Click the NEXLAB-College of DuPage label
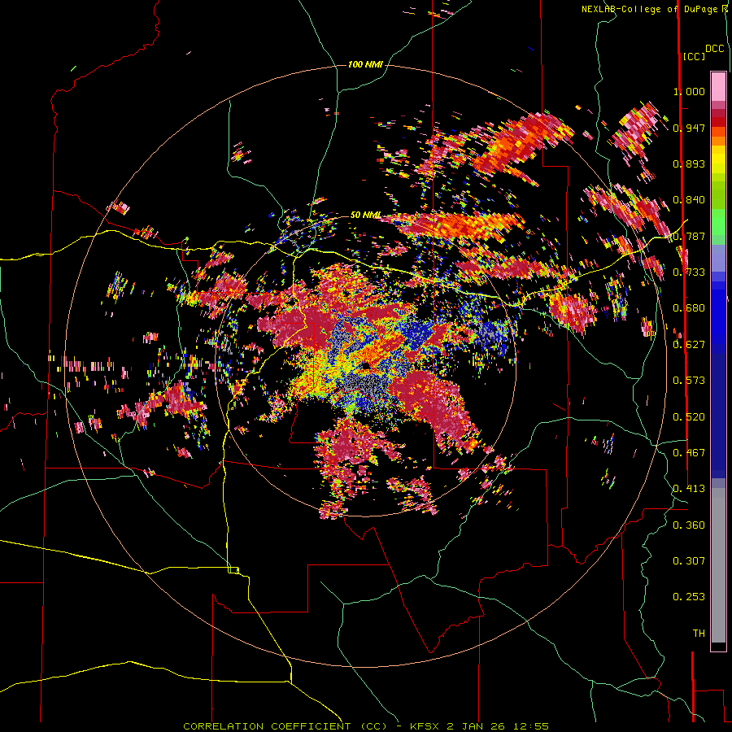732x732 pixels. (651, 9)
